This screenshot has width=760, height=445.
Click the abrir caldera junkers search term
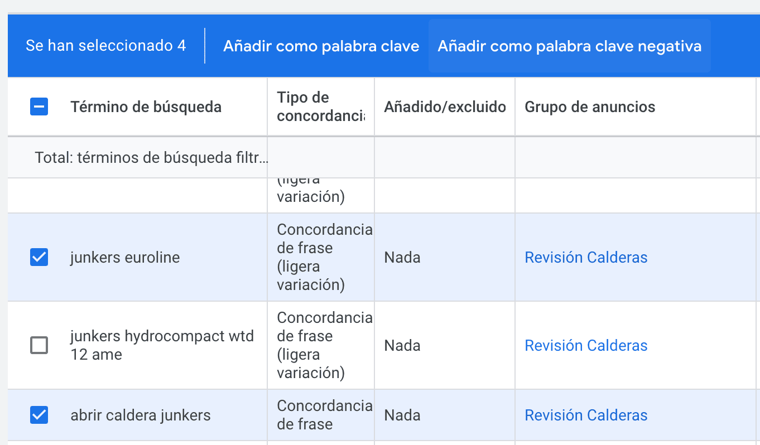click(x=141, y=415)
